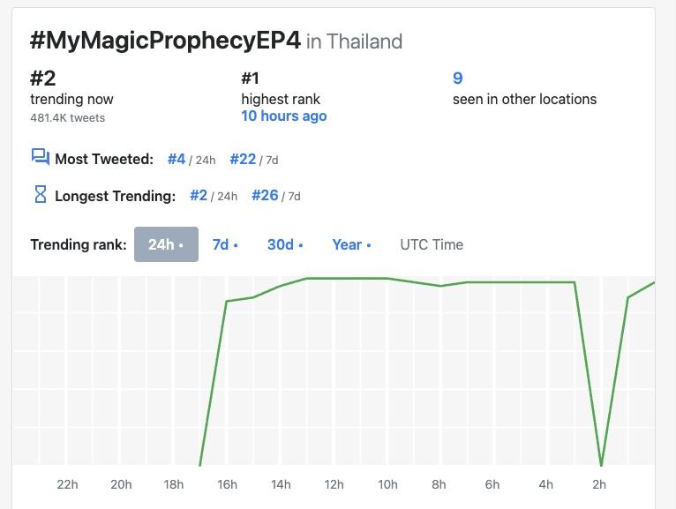Click the UTC Time label
The width and height of the screenshot is (676, 509).
[432, 244]
